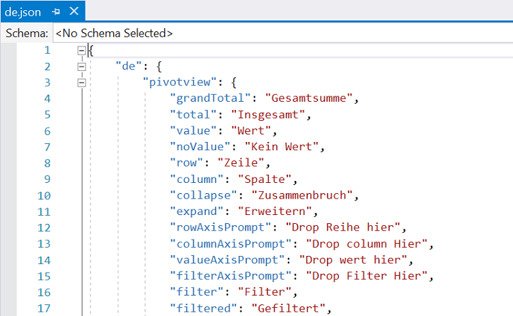Click the "Erweitern" value on line 11
This screenshot has height=316, width=513.
pyautogui.click(x=275, y=211)
